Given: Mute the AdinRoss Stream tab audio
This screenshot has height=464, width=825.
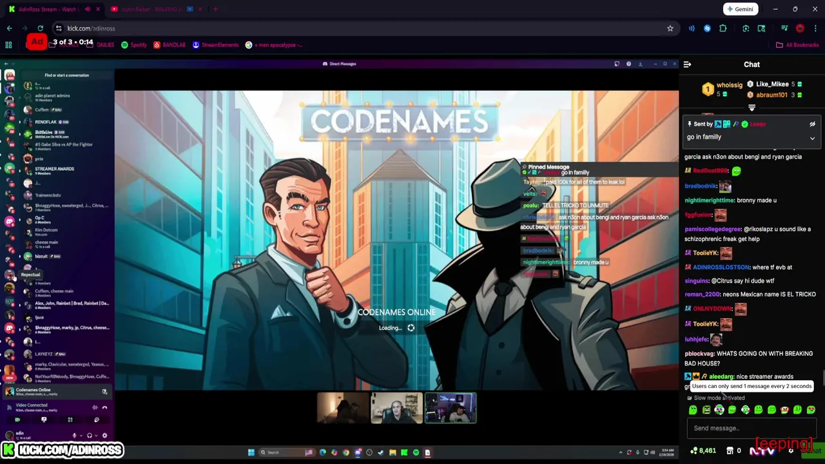Looking at the screenshot, I should (88, 9).
